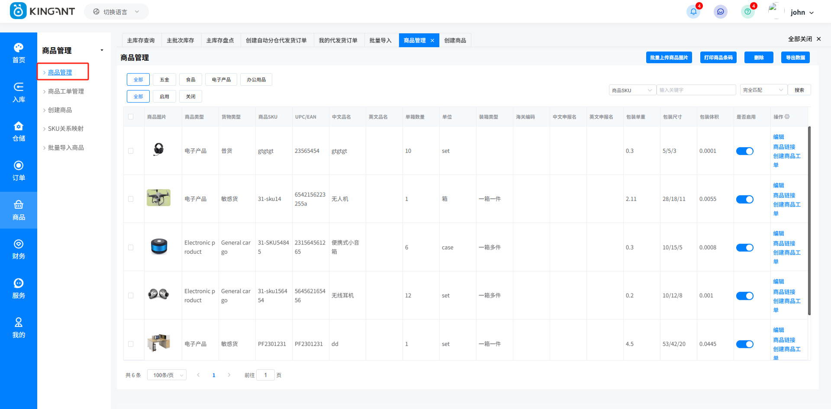Check the checkbox for 无人机 row
Viewport: 831px width, 409px height.
coord(131,199)
